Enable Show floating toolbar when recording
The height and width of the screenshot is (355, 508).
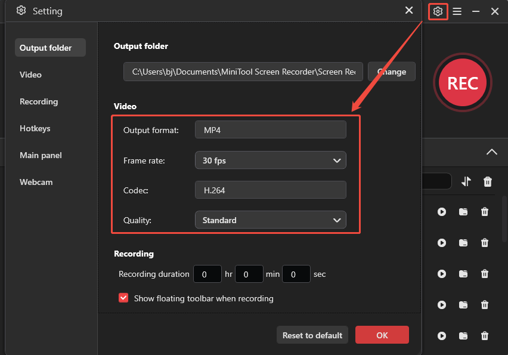123,298
